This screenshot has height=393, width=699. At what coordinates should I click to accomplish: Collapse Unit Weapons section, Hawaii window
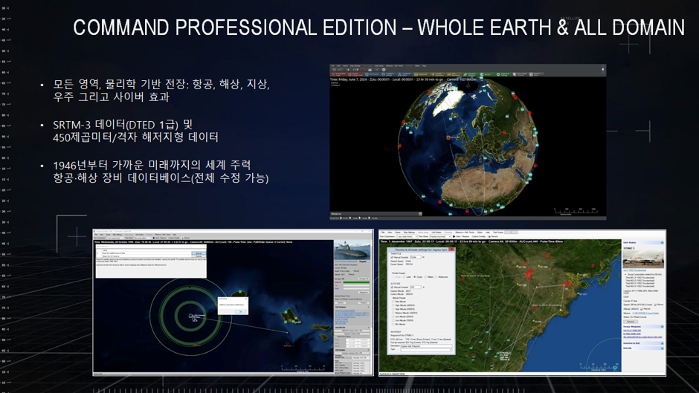pyautogui.click(x=368, y=307)
